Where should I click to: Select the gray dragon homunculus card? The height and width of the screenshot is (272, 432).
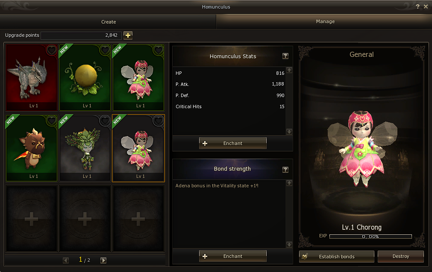[32, 77]
